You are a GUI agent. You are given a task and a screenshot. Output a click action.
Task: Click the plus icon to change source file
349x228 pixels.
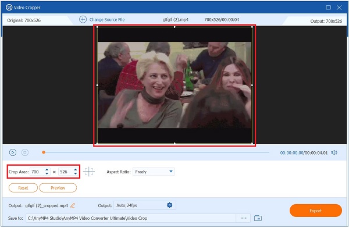(83, 20)
